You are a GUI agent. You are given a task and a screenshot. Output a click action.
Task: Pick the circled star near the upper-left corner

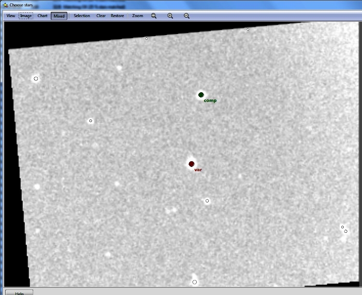click(36, 79)
